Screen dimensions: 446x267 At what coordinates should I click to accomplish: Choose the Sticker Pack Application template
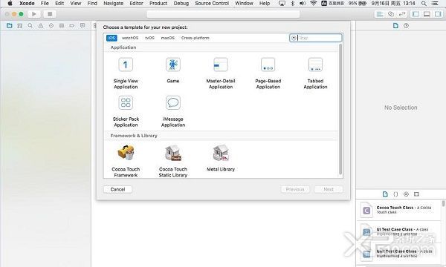click(126, 111)
